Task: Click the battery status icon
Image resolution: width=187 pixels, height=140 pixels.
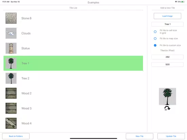Action: 183,2
